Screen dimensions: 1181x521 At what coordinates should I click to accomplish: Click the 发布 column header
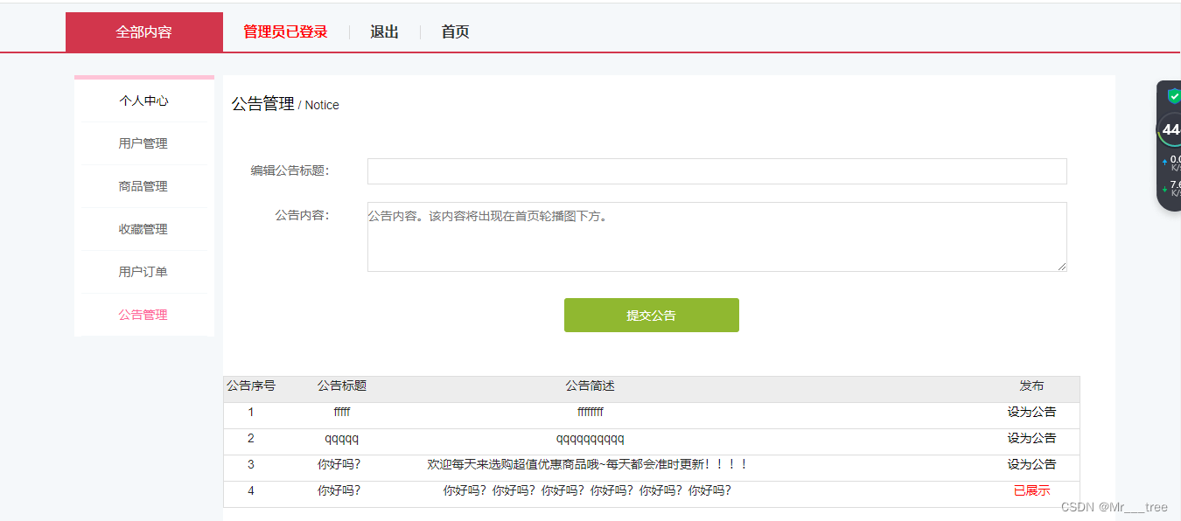[x=1031, y=386]
